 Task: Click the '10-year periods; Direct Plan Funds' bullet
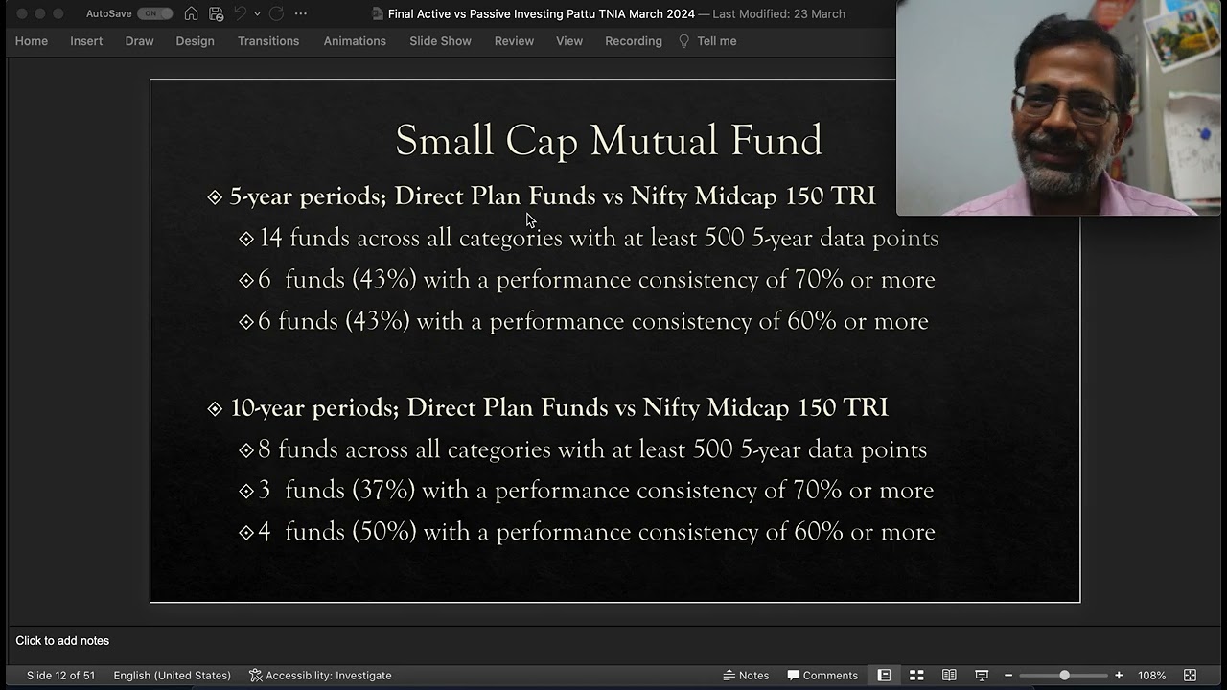[559, 407]
